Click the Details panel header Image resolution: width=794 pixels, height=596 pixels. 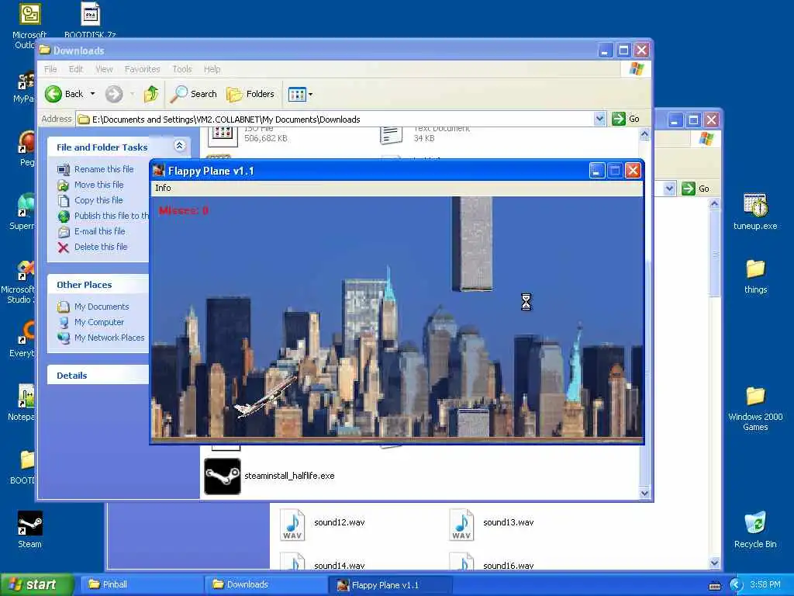[98, 376]
